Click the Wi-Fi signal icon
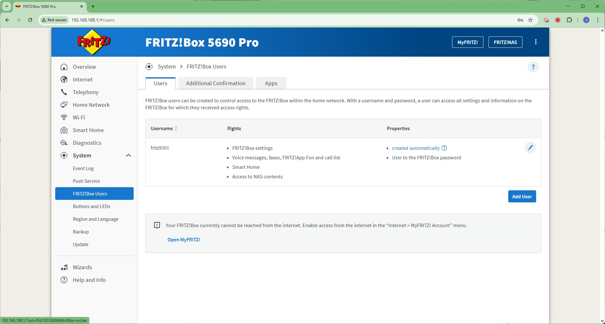 64,118
